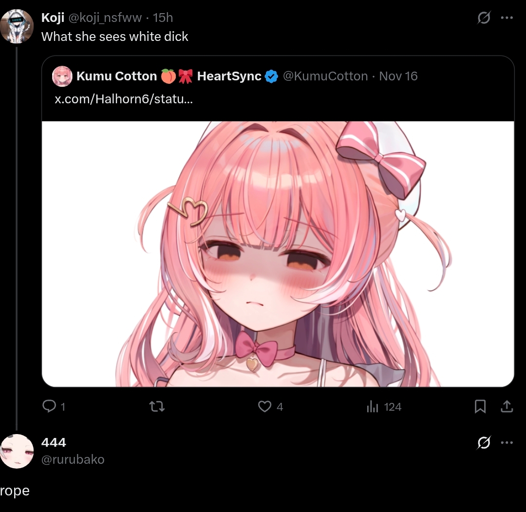
Task: Share Koji's post
Action: click(507, 406)
